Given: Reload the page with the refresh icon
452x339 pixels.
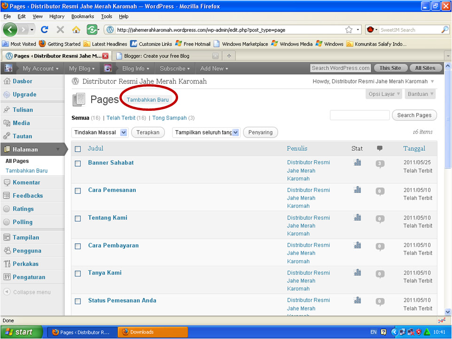Looking at the screenshot, I should click(44, 30).
